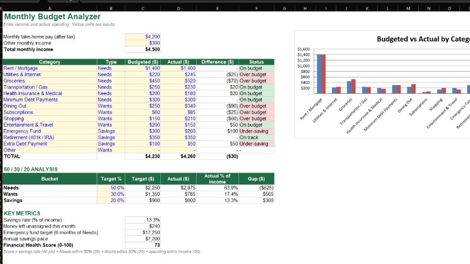Select the Monthly Budget Analyzer title
470x264 pixels.
[x=52, y=17]
